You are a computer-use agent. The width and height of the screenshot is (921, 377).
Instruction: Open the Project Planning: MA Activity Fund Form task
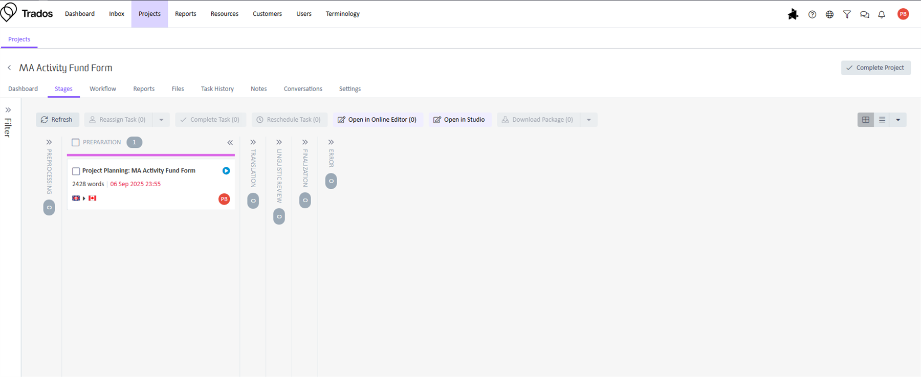pyautogui.click(x=139, y=171)
